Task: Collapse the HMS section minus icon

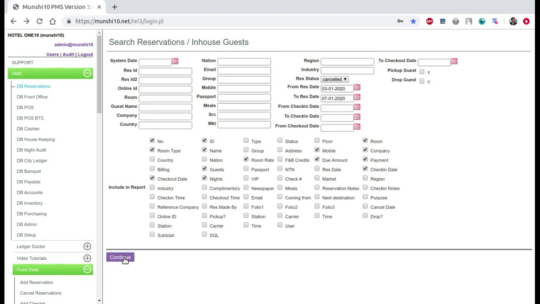Action: 87,73
